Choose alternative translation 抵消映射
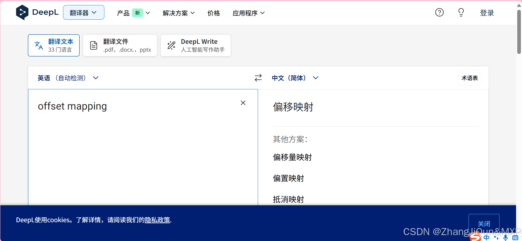The height and width of the screenshot is (241, 522). pyautogui.click(x=288, y=199)
